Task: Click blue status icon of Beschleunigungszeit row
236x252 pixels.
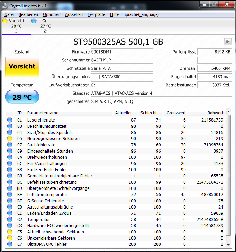Action: point(10,126)
